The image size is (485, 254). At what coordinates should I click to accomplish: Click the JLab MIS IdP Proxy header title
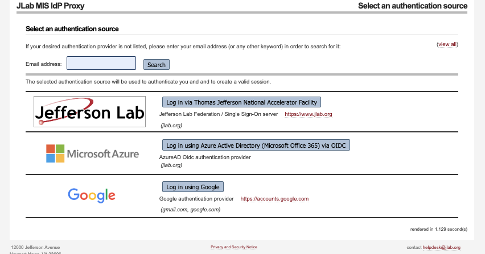click(x=51, y=6)
